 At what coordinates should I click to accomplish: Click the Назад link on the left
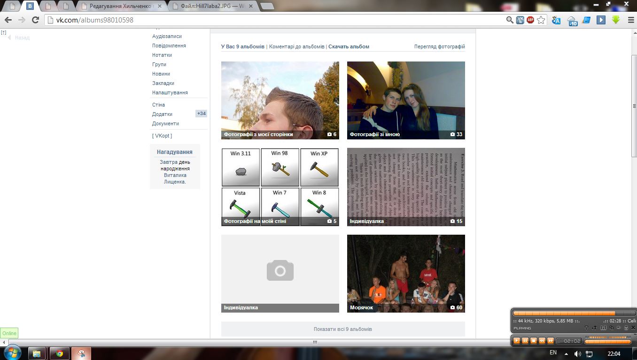pos(22,38)
